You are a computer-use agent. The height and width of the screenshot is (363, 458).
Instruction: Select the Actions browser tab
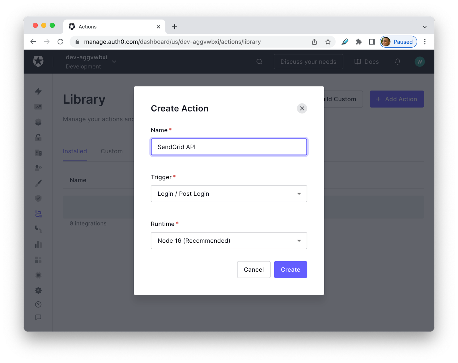tap(114, 27)
